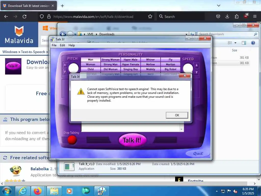This screenshot has width=261, height=196.
Task: Click the shield tracking protection icon
Action: 42,17
